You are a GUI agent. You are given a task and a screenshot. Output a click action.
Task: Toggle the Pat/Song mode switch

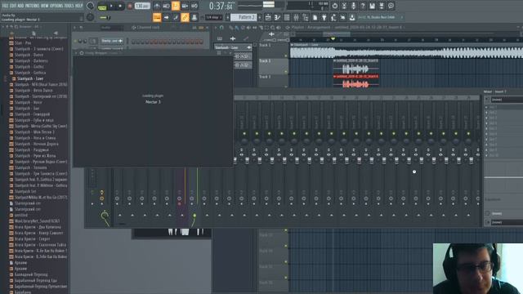[102, 7]
